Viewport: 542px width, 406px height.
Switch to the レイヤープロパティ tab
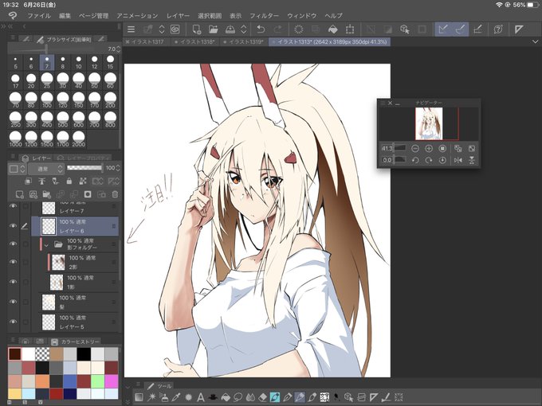tap(83, 158)
